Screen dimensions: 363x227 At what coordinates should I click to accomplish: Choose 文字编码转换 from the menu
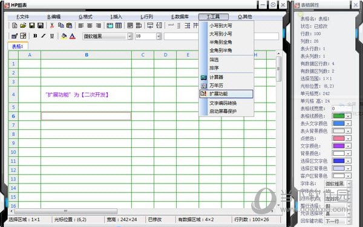pyautogui.click(x=223, y=103)
